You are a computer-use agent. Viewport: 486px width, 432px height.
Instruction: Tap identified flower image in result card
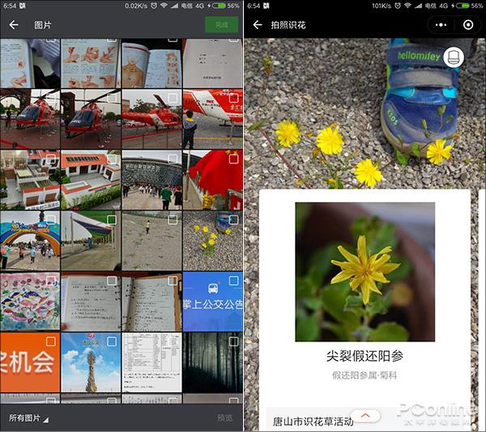click(x=364, y=271)
